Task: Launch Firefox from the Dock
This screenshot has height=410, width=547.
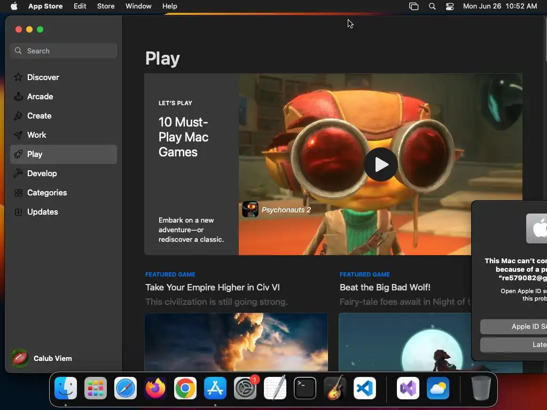Action: [x=155, y=388]
